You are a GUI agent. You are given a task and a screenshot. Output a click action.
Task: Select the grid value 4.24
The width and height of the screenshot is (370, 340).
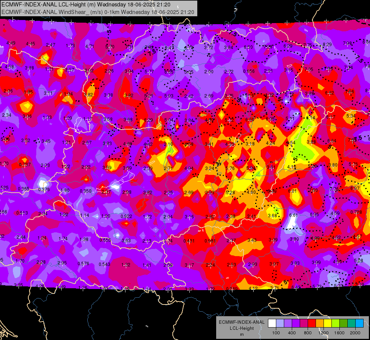(271, 143)
